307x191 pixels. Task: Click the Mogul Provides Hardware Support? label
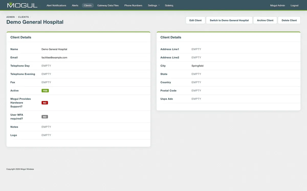point(20,103)
